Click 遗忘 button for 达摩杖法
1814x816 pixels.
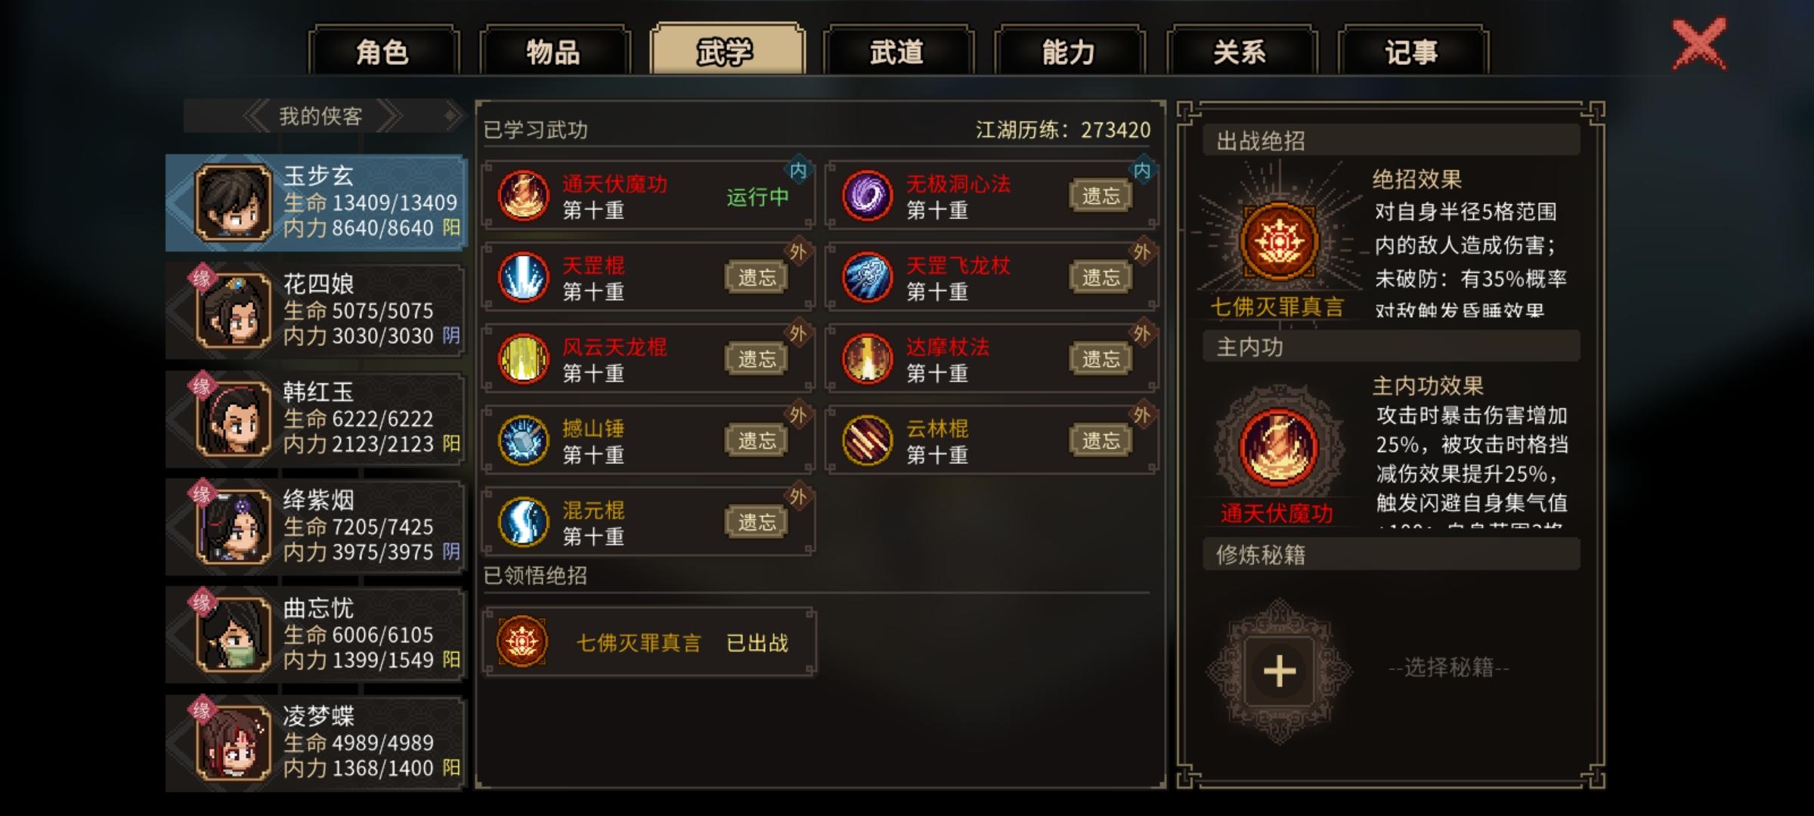tap(1101, 359)
